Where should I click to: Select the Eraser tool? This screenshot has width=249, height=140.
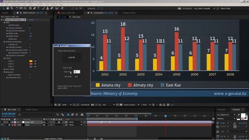[52, 8]
